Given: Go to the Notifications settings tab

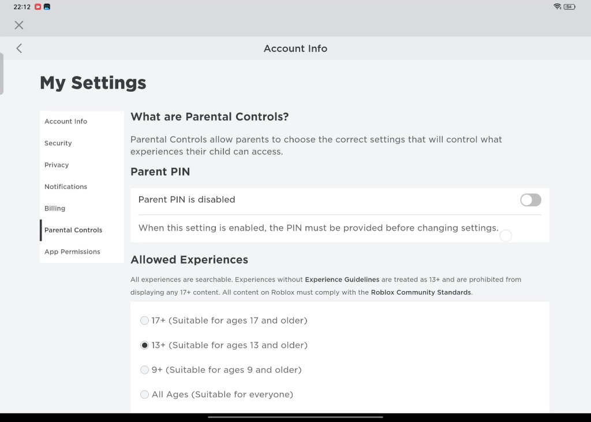Looking at the screenshot, I should point(66,187).
